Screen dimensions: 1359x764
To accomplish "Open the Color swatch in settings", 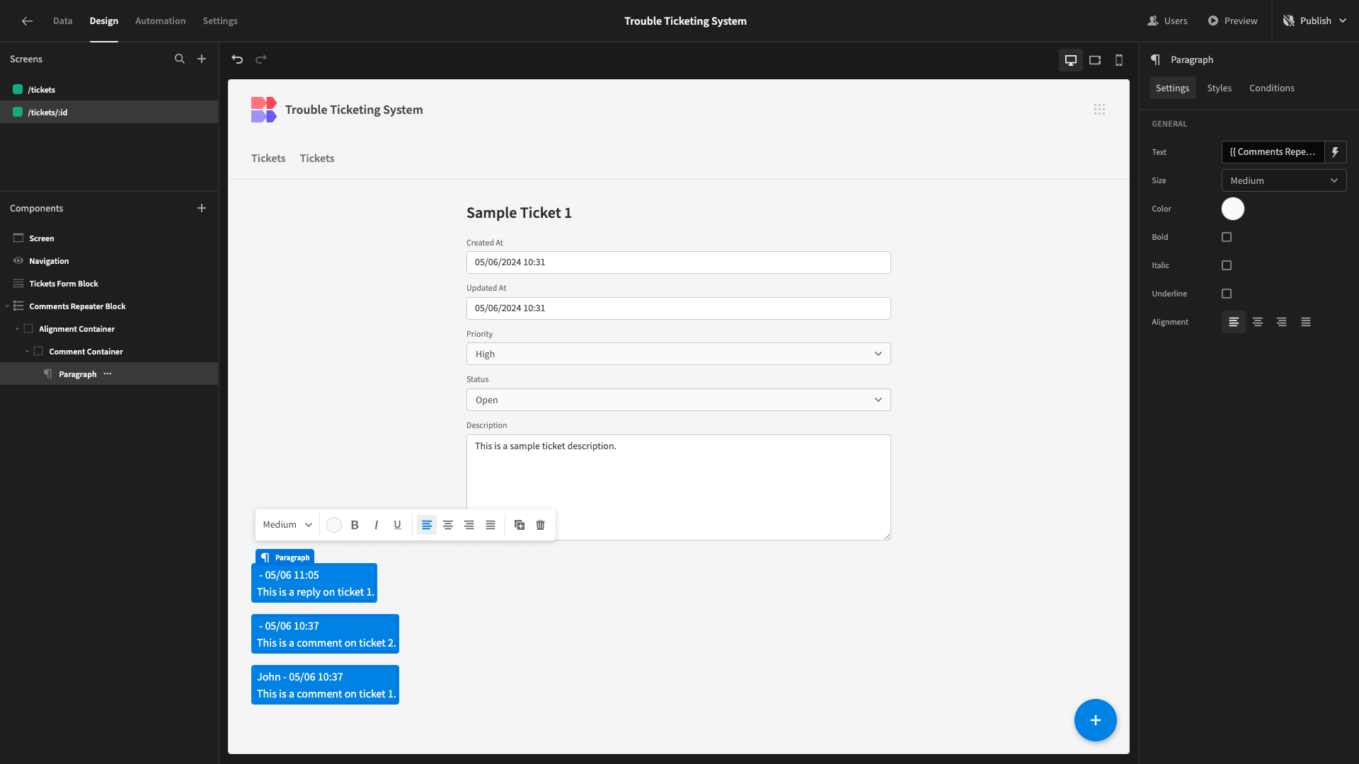I will pos(1233,209).
